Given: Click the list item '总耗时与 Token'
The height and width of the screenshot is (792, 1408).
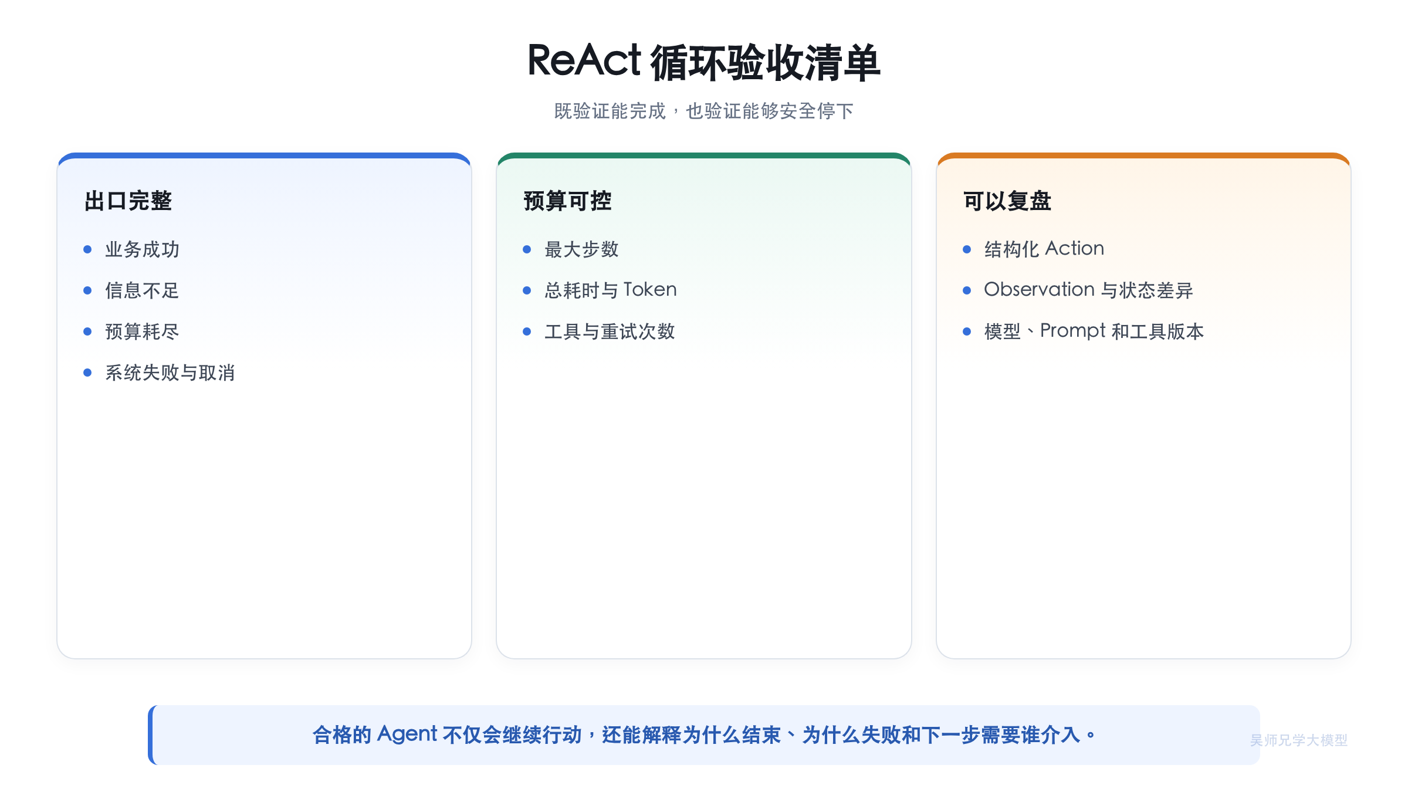Looking at the screenshot, I should pyautogui.click(x=611, y=290).
